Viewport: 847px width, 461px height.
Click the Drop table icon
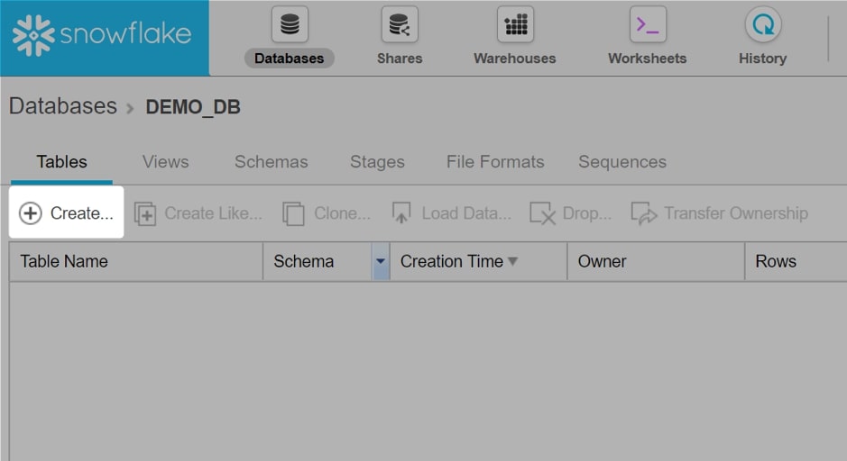[x=542, y=213]
